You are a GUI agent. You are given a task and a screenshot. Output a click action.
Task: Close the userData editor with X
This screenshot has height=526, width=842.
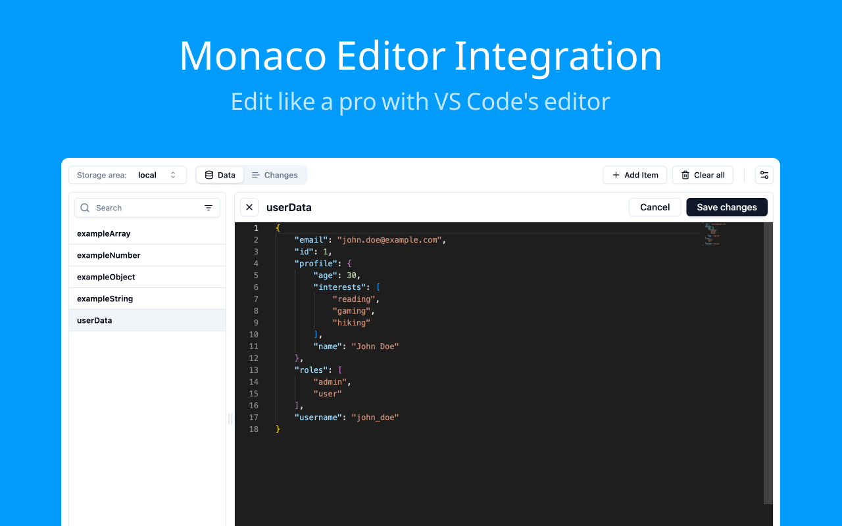(249, 207)
